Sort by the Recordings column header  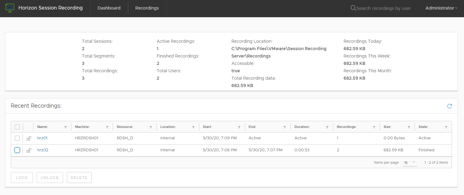(x=347, y=127)
